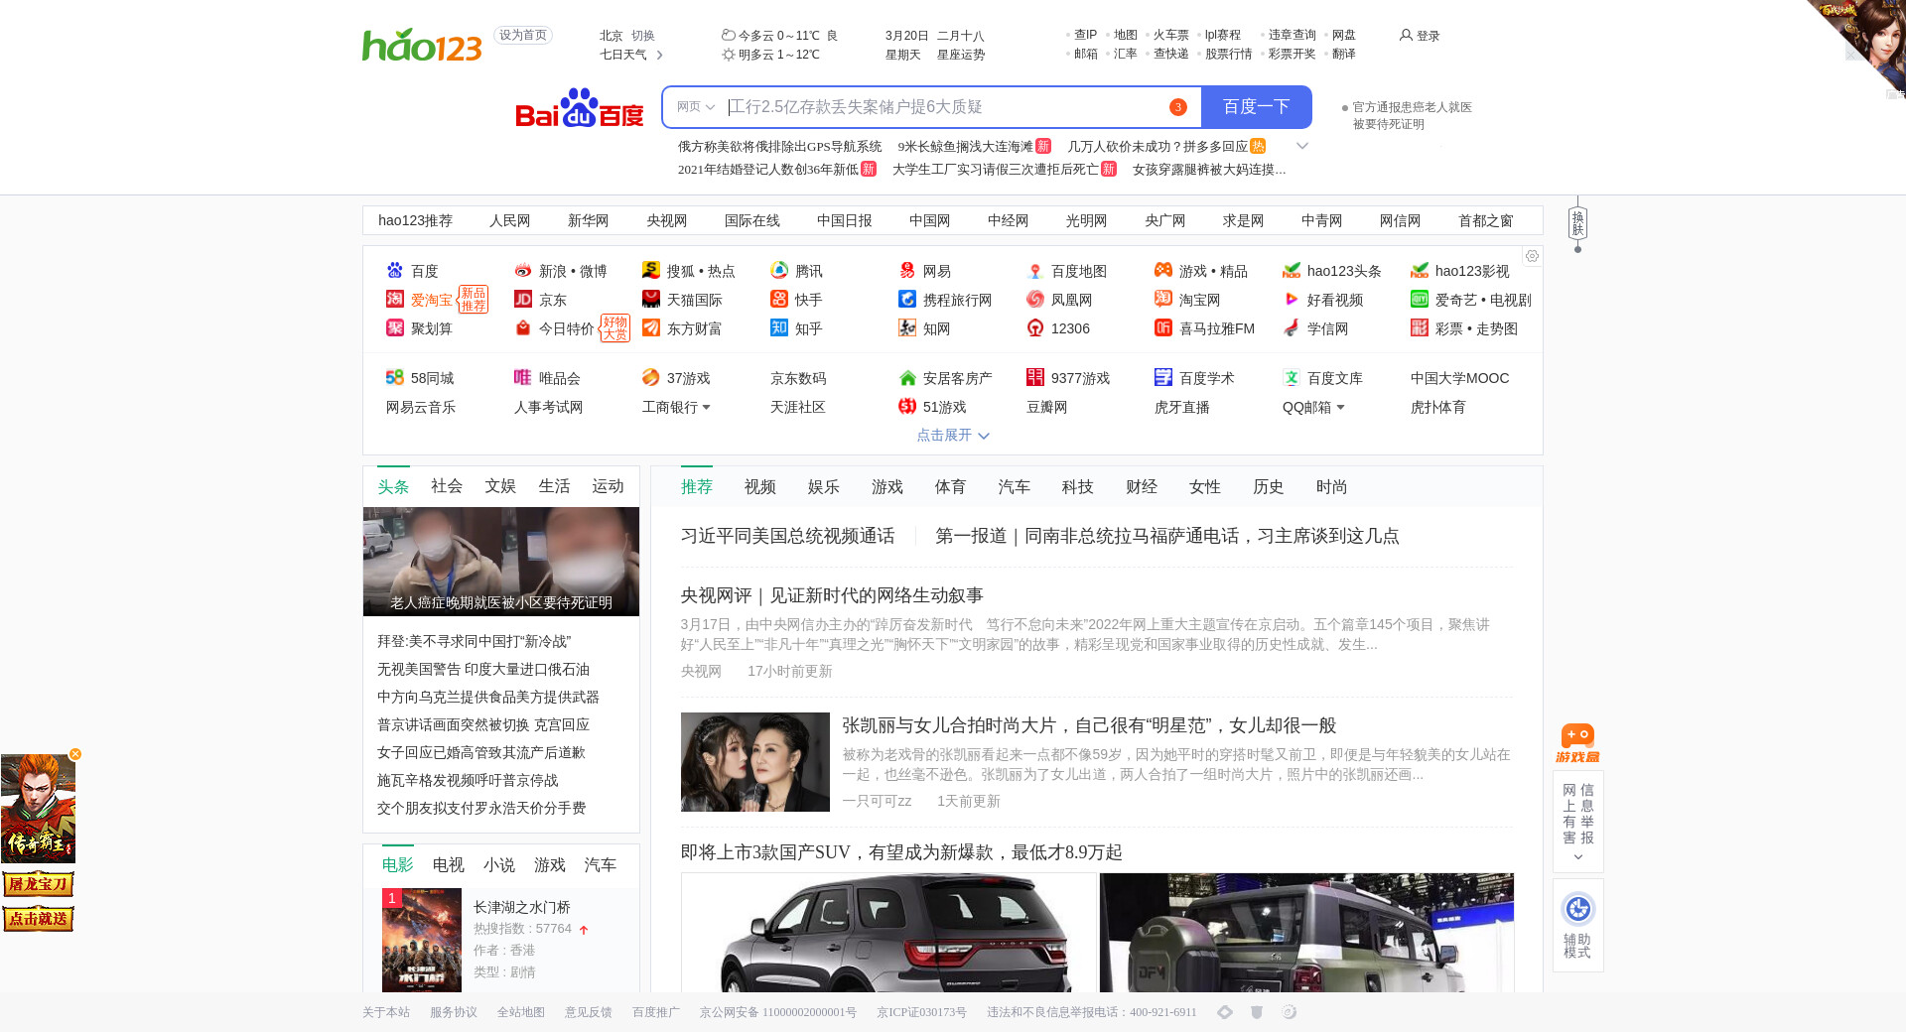Open the 游戏盒 game box icon
1906x1032 pixels.
(1577, 743)
